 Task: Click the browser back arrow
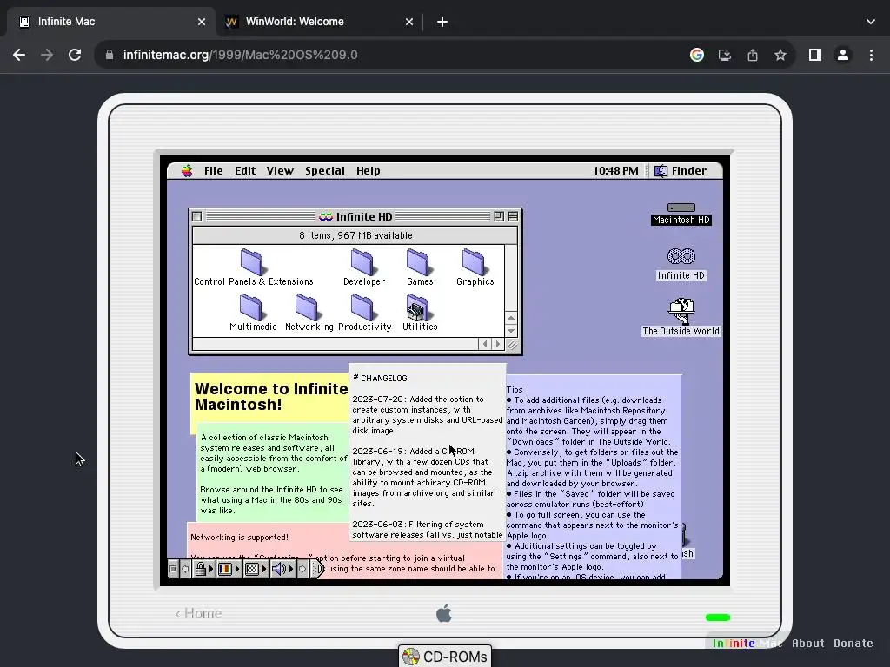pos(19,55)
